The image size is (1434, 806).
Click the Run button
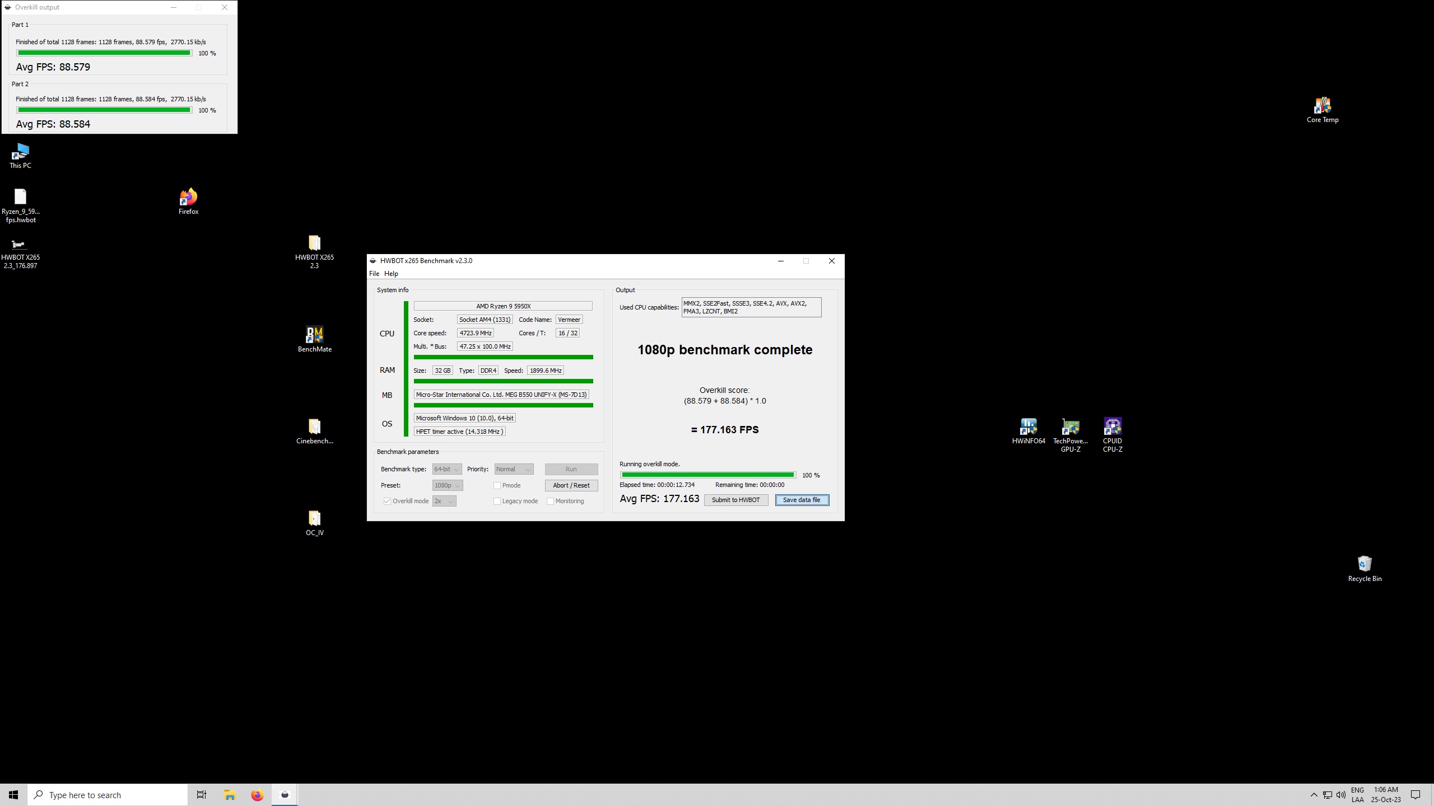click(x=571, y=469)
